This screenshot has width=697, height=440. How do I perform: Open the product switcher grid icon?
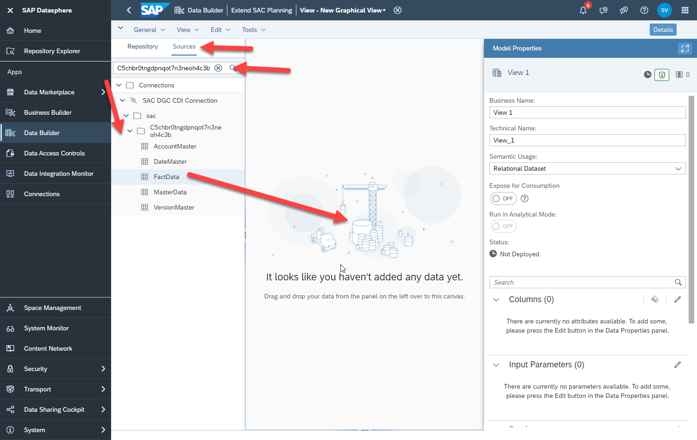[685, 10]
